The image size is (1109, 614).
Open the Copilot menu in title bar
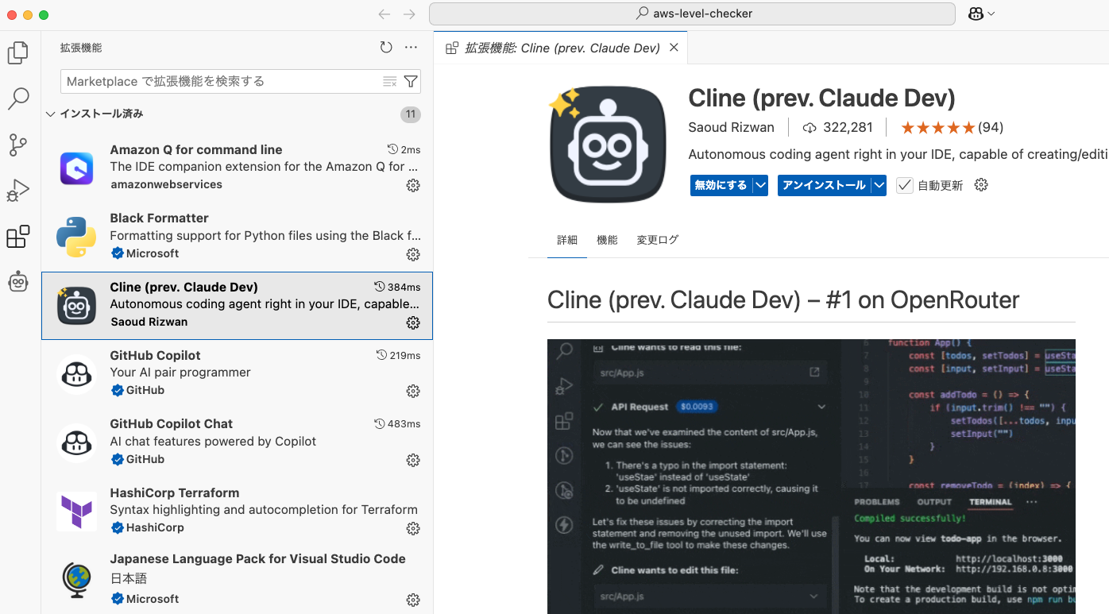coord(981,14)
